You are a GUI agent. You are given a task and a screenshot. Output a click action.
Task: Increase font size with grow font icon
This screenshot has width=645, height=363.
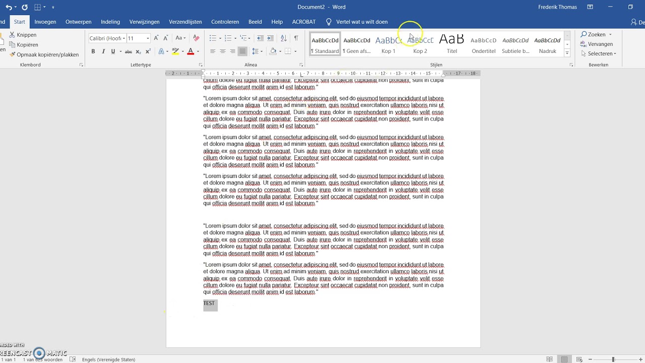(x=156, y=38)
